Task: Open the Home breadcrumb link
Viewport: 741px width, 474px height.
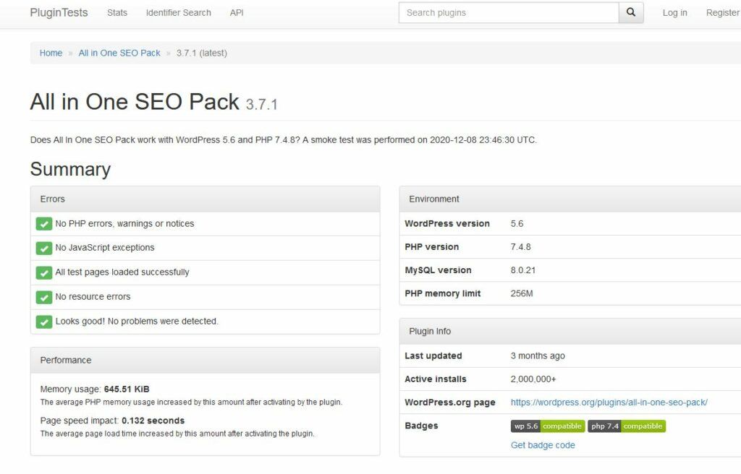Action: 51,53
